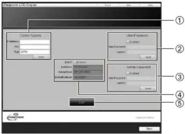Viewport: 185px width, 134px height.
Task: Open the Expansion Options link
Action: click(145, 118)
